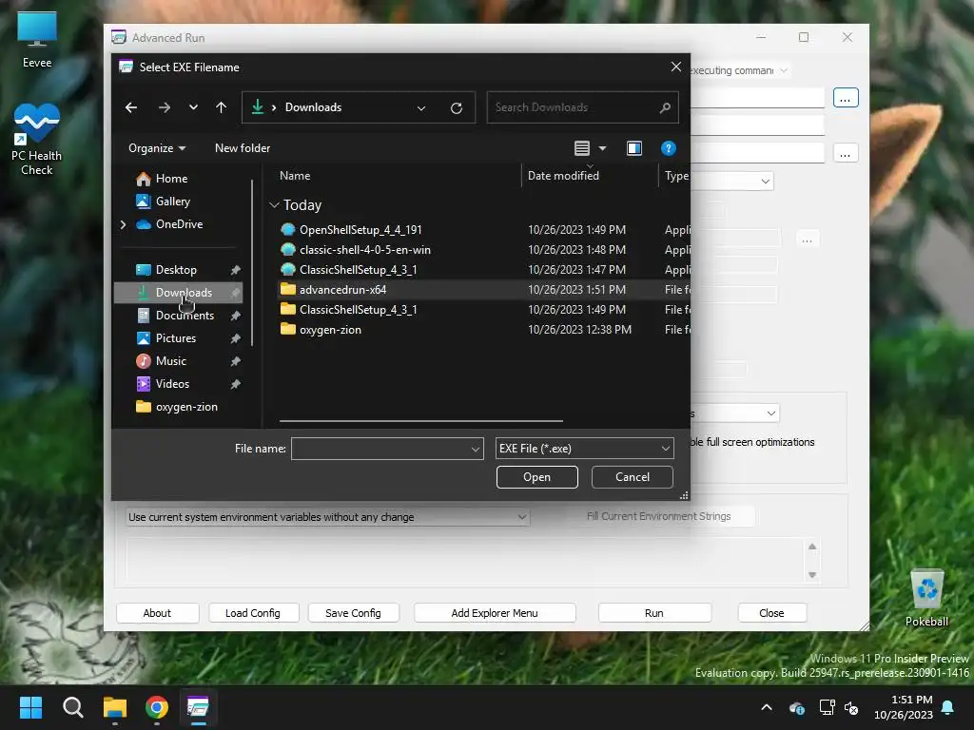Open the view options dropdown arrow
The width and height of the screenshot is (974, 730).
pos(602,148)
